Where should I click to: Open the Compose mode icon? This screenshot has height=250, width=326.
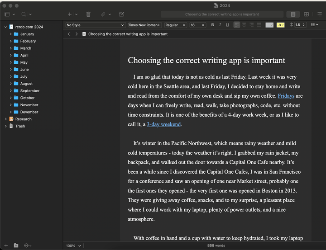point(121,14)
